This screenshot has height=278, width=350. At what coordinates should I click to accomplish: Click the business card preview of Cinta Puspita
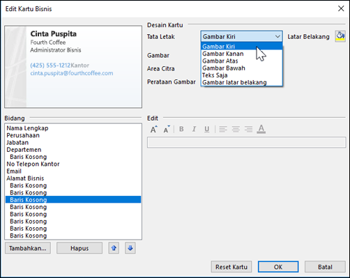73,67
